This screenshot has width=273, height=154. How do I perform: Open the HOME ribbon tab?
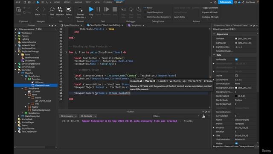(57, 2)
